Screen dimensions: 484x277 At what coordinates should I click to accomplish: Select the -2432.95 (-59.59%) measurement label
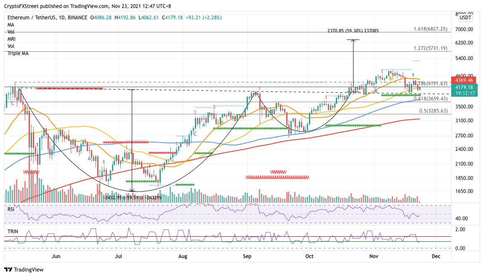click(x=132, y=198)
